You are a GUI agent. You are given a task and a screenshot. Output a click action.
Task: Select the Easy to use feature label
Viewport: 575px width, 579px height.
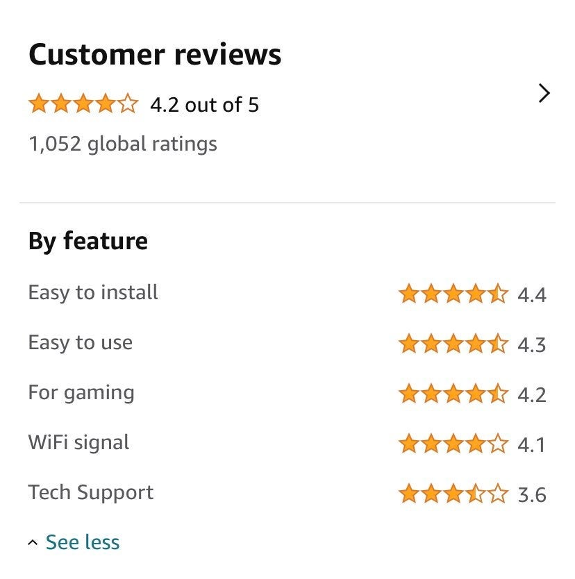[x=81, y=343]
